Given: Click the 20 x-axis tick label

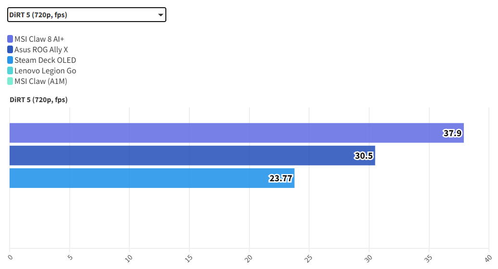Looking at the screenshot, I should (249, 258).
